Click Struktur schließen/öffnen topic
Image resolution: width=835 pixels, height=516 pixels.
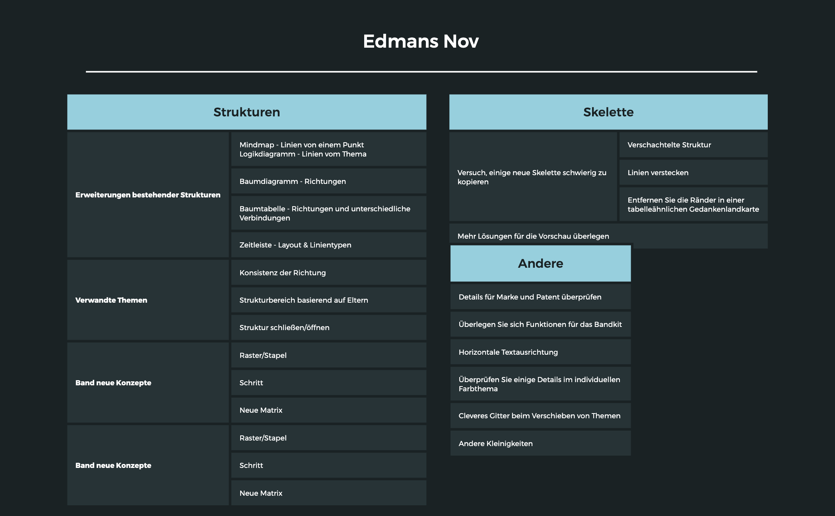pyautogui.click(x=328, y=327)
